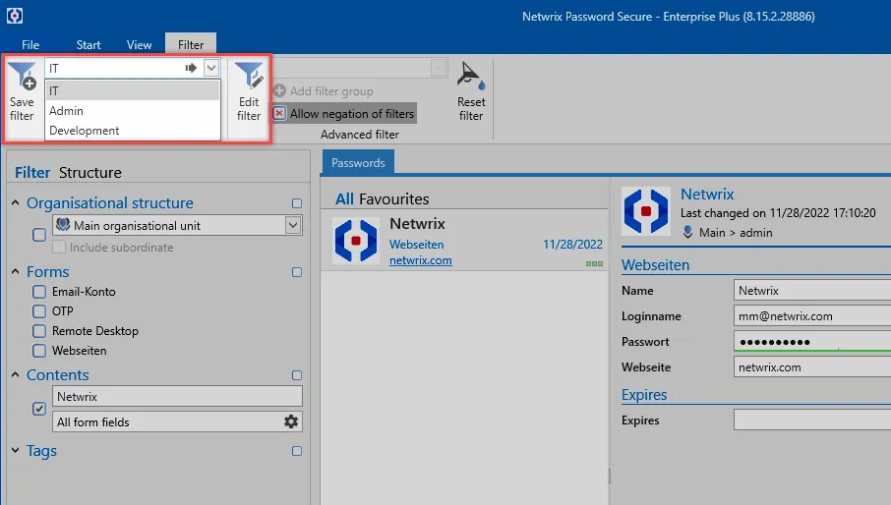Click the Netwrix contents search field
891x505 pixels.
coord(177,396)
